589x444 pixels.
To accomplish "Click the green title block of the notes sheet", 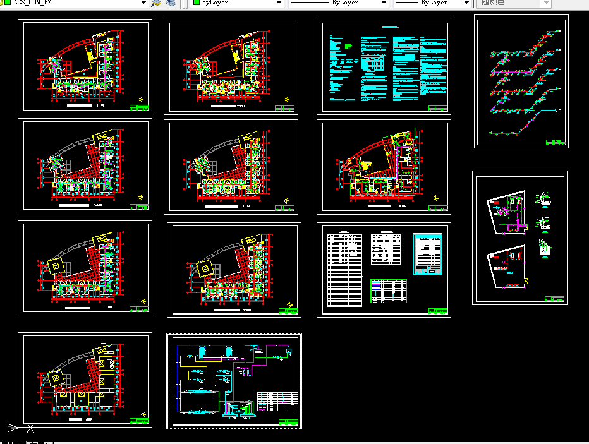I will pyautogui.click(x=438, y=109).
